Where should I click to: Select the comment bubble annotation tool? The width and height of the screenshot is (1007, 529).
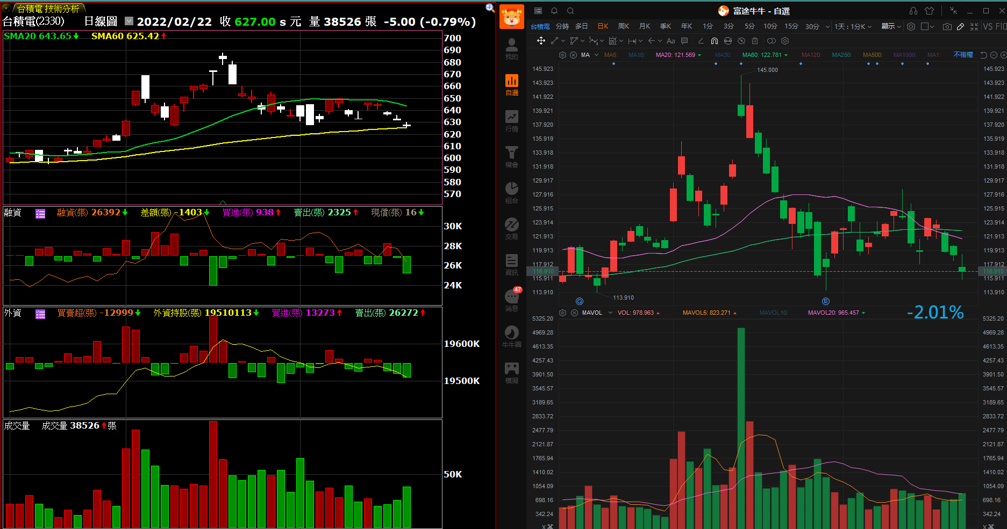click(684, 41)
